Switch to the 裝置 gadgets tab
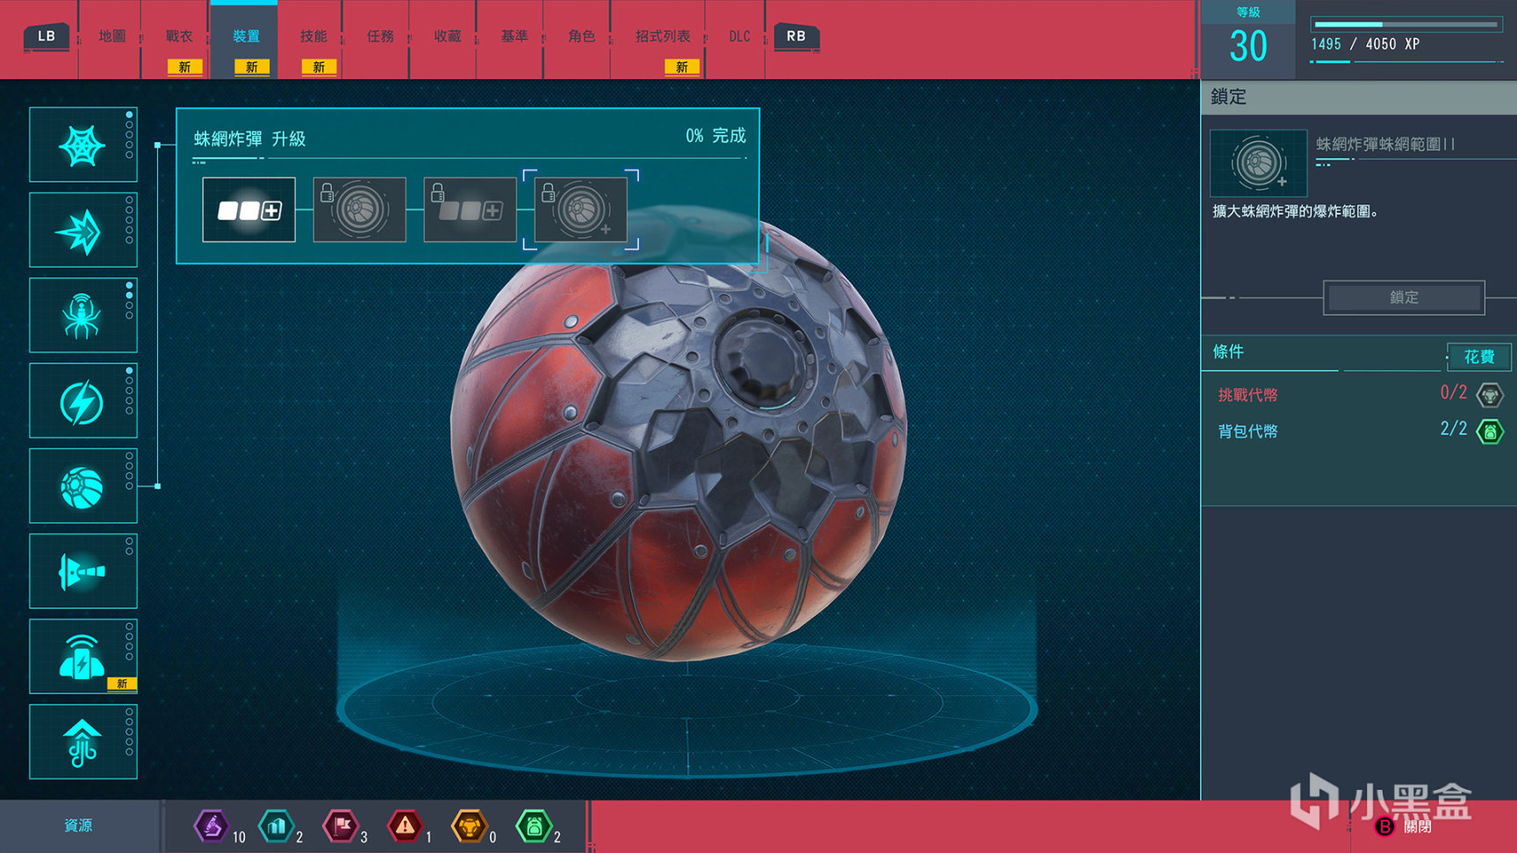 click(x=246, y=36)
